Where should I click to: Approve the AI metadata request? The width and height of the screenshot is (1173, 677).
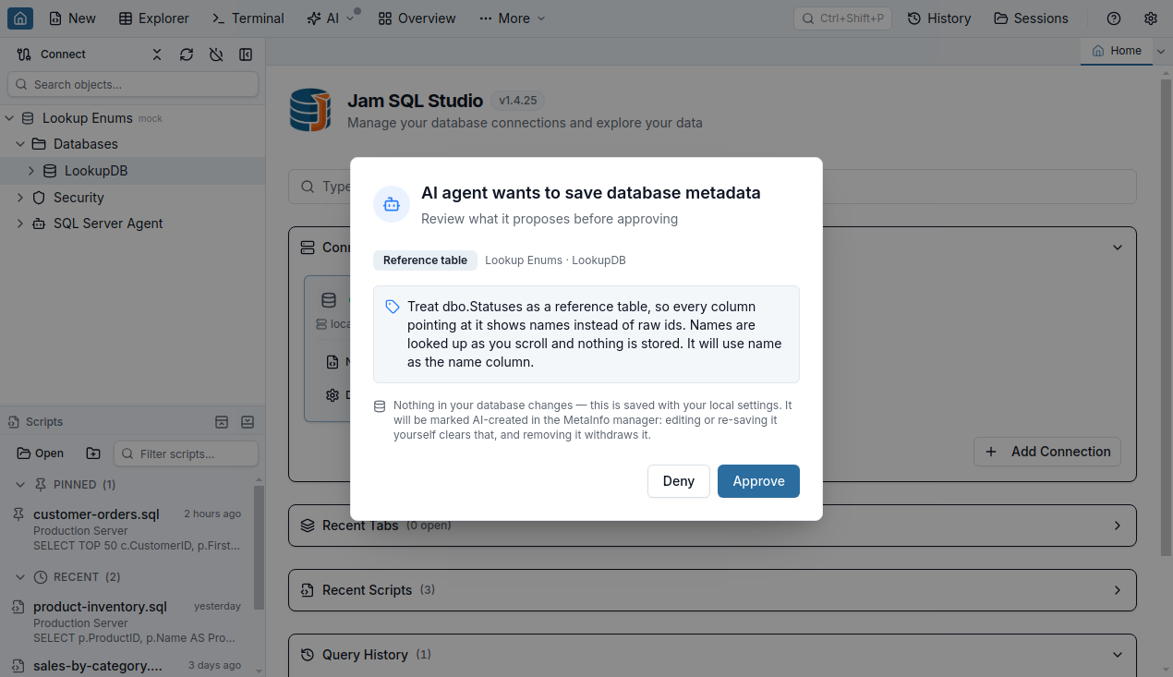tap(758, 481)
